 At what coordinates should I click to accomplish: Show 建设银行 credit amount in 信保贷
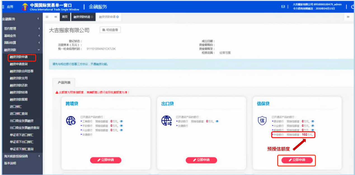[x=313, y=121]
